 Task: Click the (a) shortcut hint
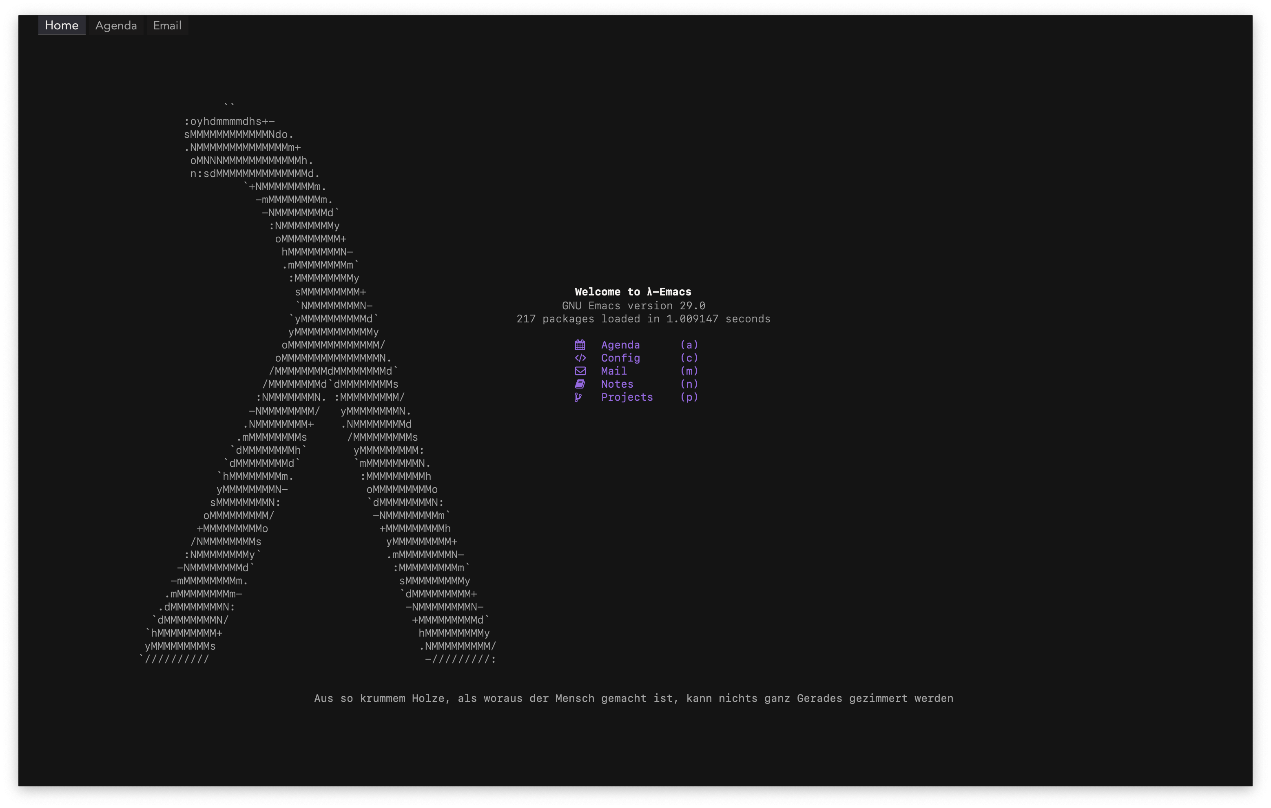click(x=689, y=345)
